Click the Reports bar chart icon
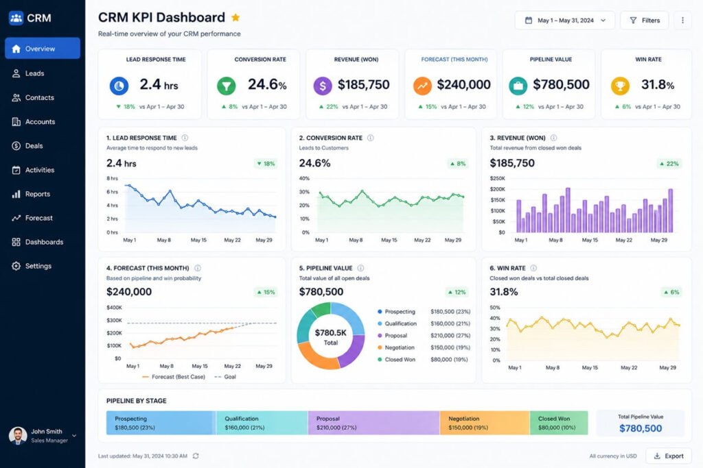This screenshot has width=703, height=468. tap(16, 194)
